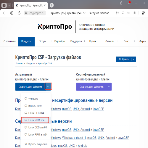Open the tab counter button showing 1
Viewport: 148px width, 148px height.
4,5
